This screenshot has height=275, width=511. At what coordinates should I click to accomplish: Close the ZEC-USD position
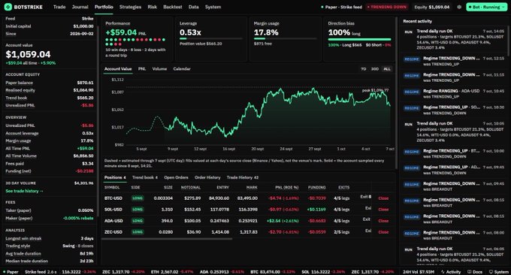[383, 232]
